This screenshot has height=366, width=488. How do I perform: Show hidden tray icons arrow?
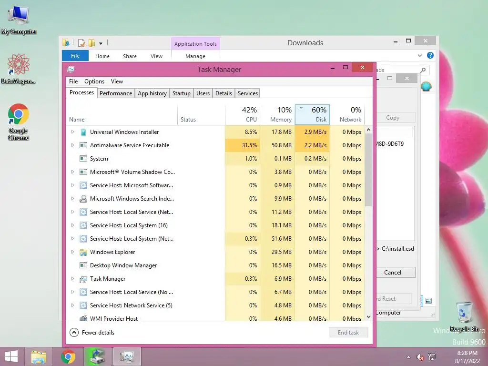tap(408, 357)
